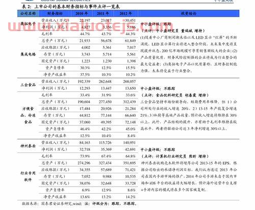Click the industry label '集成电路'
The image size is (255, 210).
(28, 54)
